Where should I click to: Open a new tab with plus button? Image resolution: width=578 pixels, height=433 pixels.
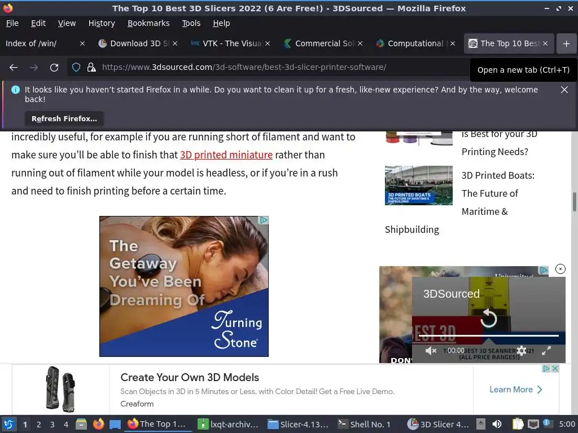pyautogui.click(x=567, y=43)
